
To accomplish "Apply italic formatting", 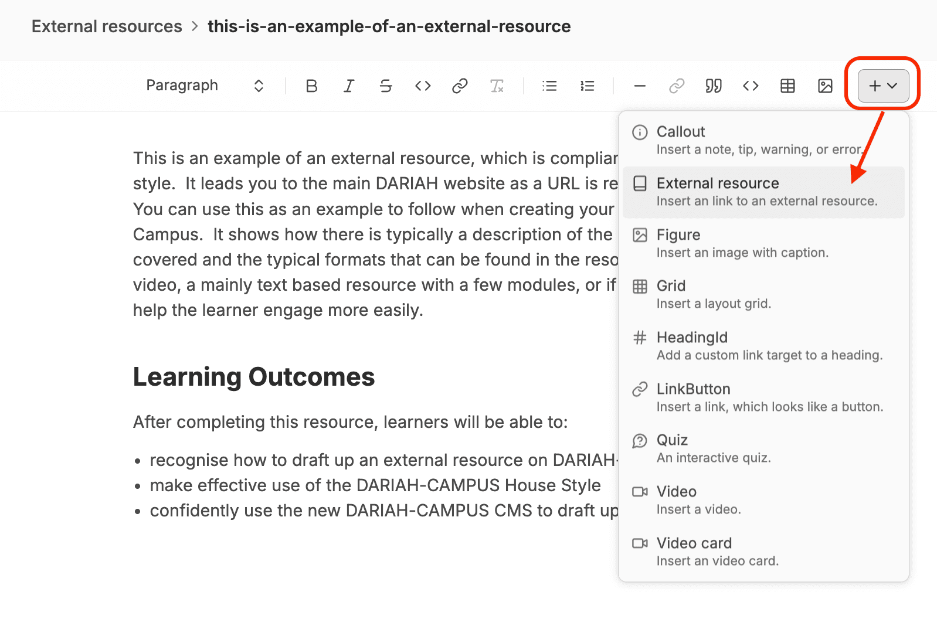I will (349, 86).
